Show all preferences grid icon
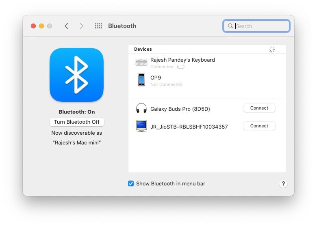Screen dimensions: 317x226 [98, 26]
